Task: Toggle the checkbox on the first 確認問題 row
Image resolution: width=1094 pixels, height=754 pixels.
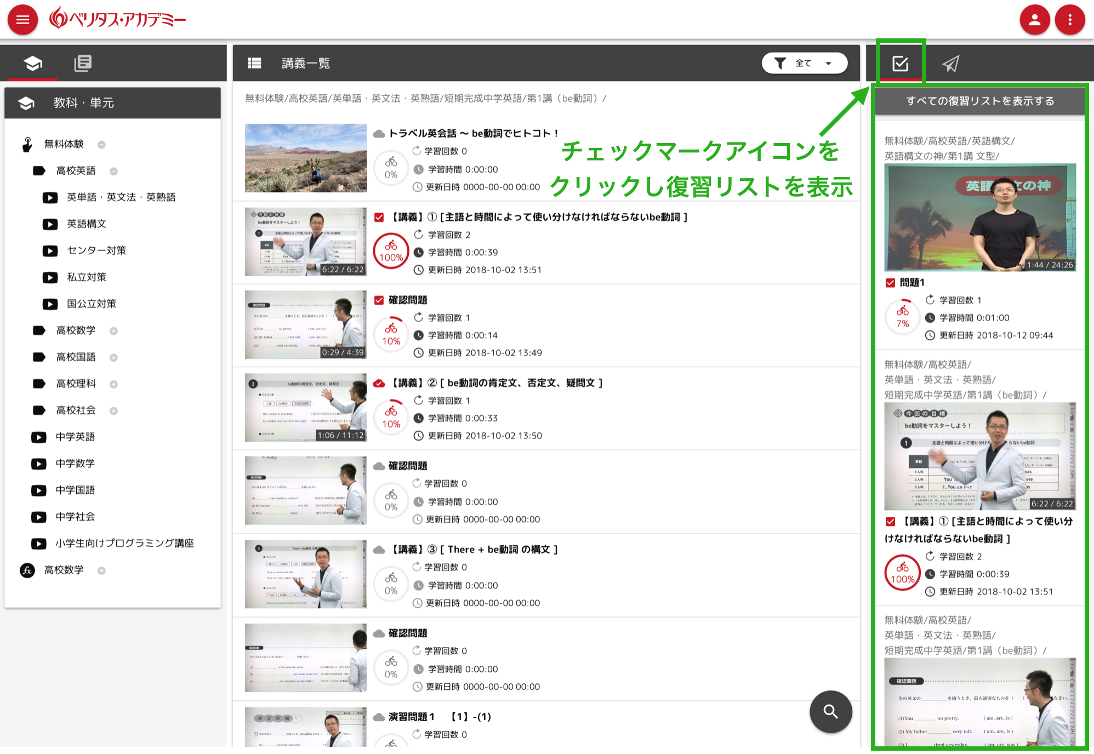Action: [379, 300]
